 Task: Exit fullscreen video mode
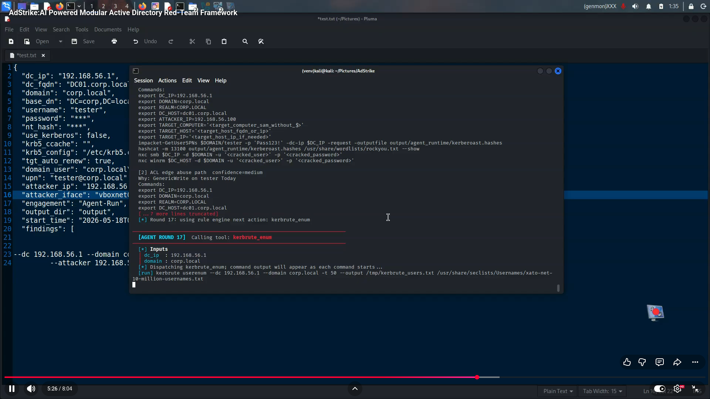pos(695,389)
